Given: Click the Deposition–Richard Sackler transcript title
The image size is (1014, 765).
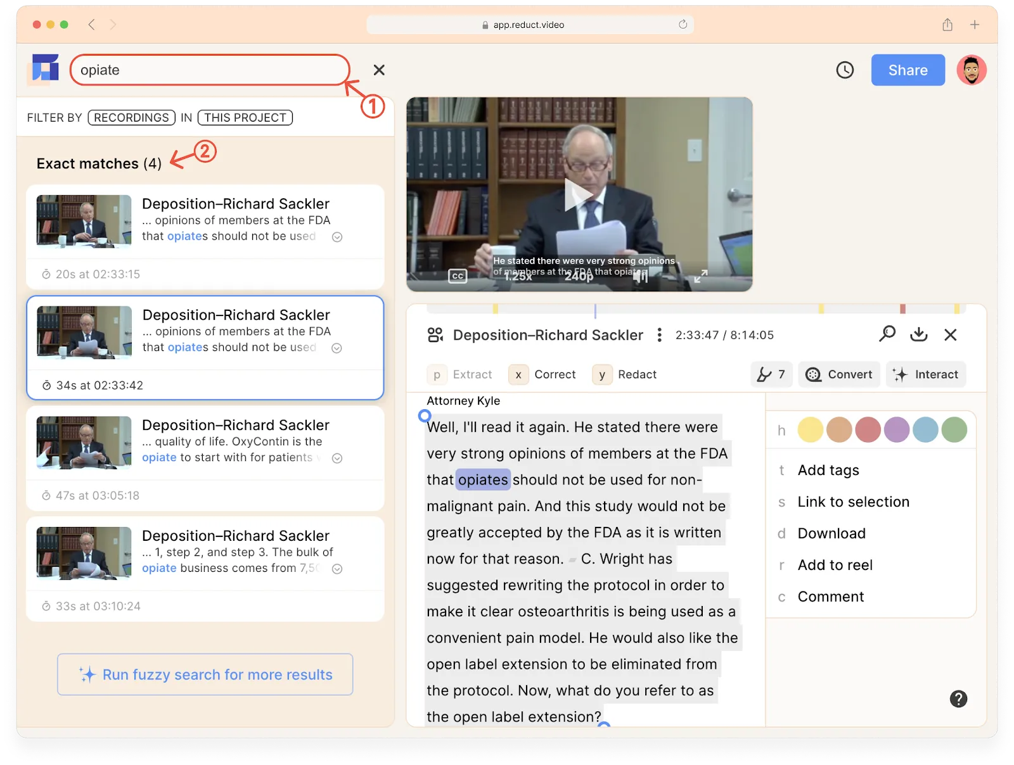Looking at the screenshot, I should [x=548, y=335].
